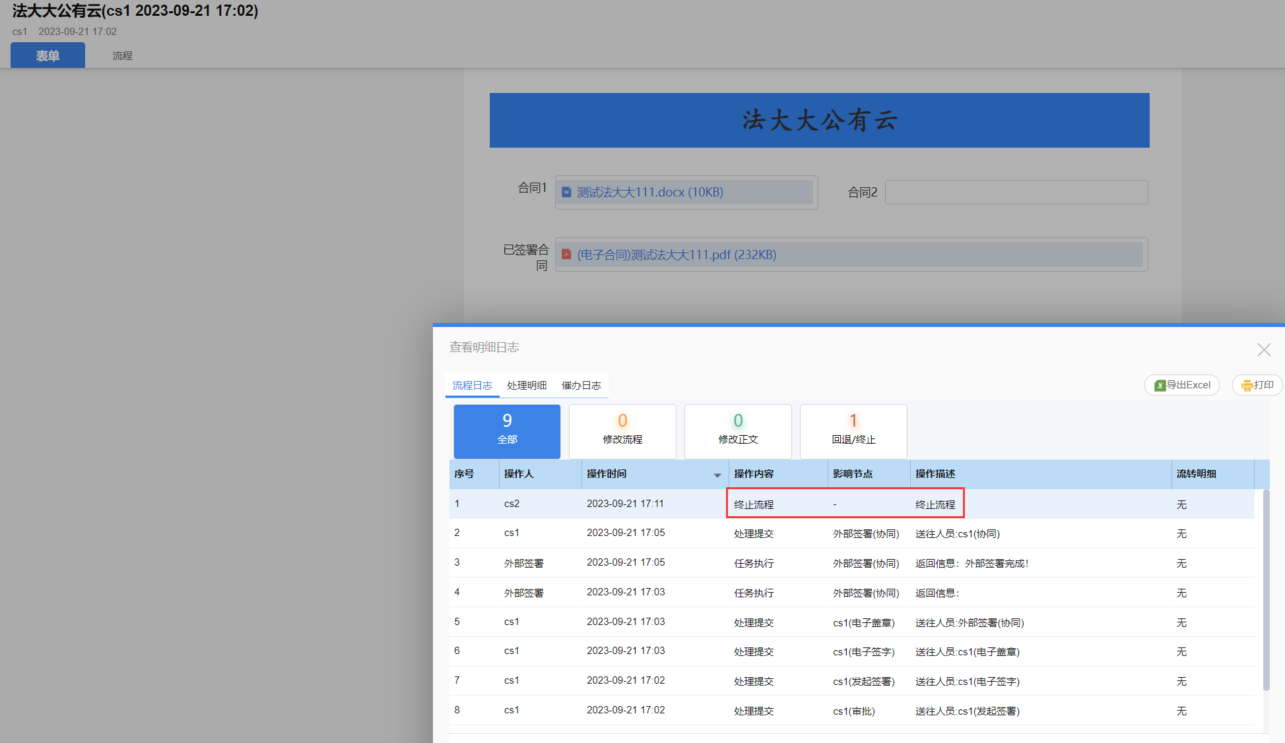Click the empty 合同2 field
1285x743 pixels.
point(1016,192)
